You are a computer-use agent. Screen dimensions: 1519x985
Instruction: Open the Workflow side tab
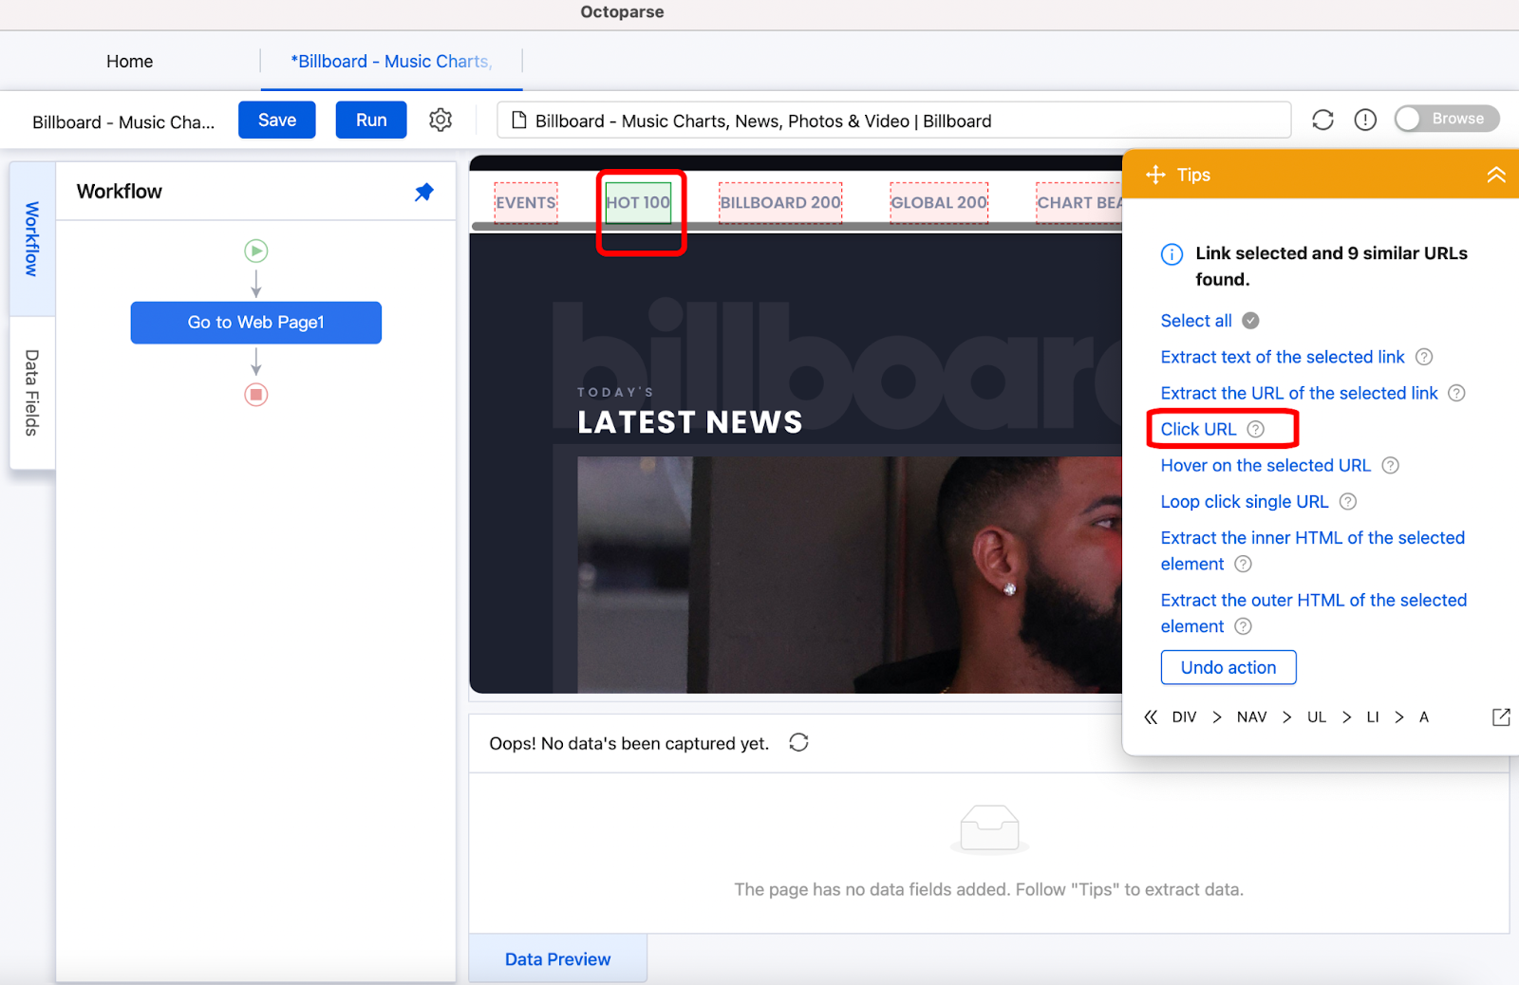tap(32, 238)
